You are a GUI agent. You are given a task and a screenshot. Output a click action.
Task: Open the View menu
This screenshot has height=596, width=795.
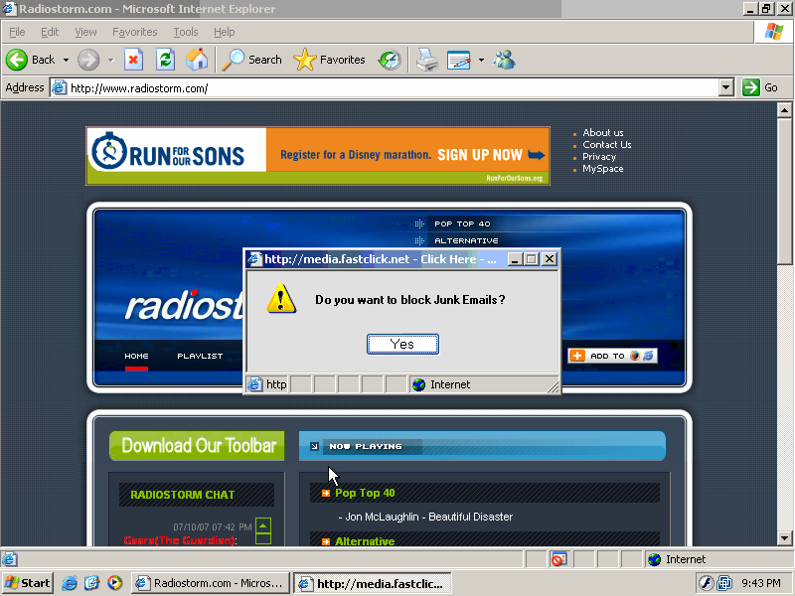click(85, 32)
